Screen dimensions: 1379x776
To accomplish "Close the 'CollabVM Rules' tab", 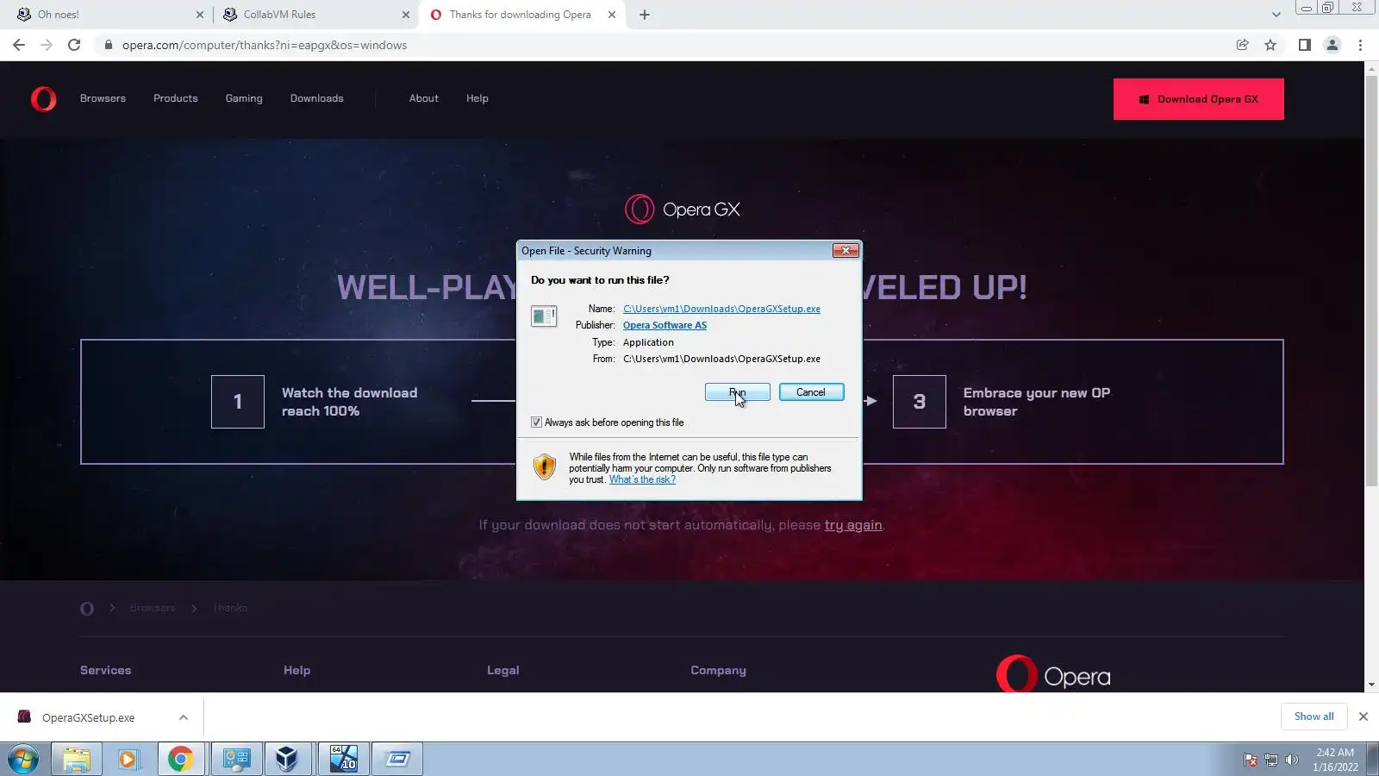I will point(406,15).
